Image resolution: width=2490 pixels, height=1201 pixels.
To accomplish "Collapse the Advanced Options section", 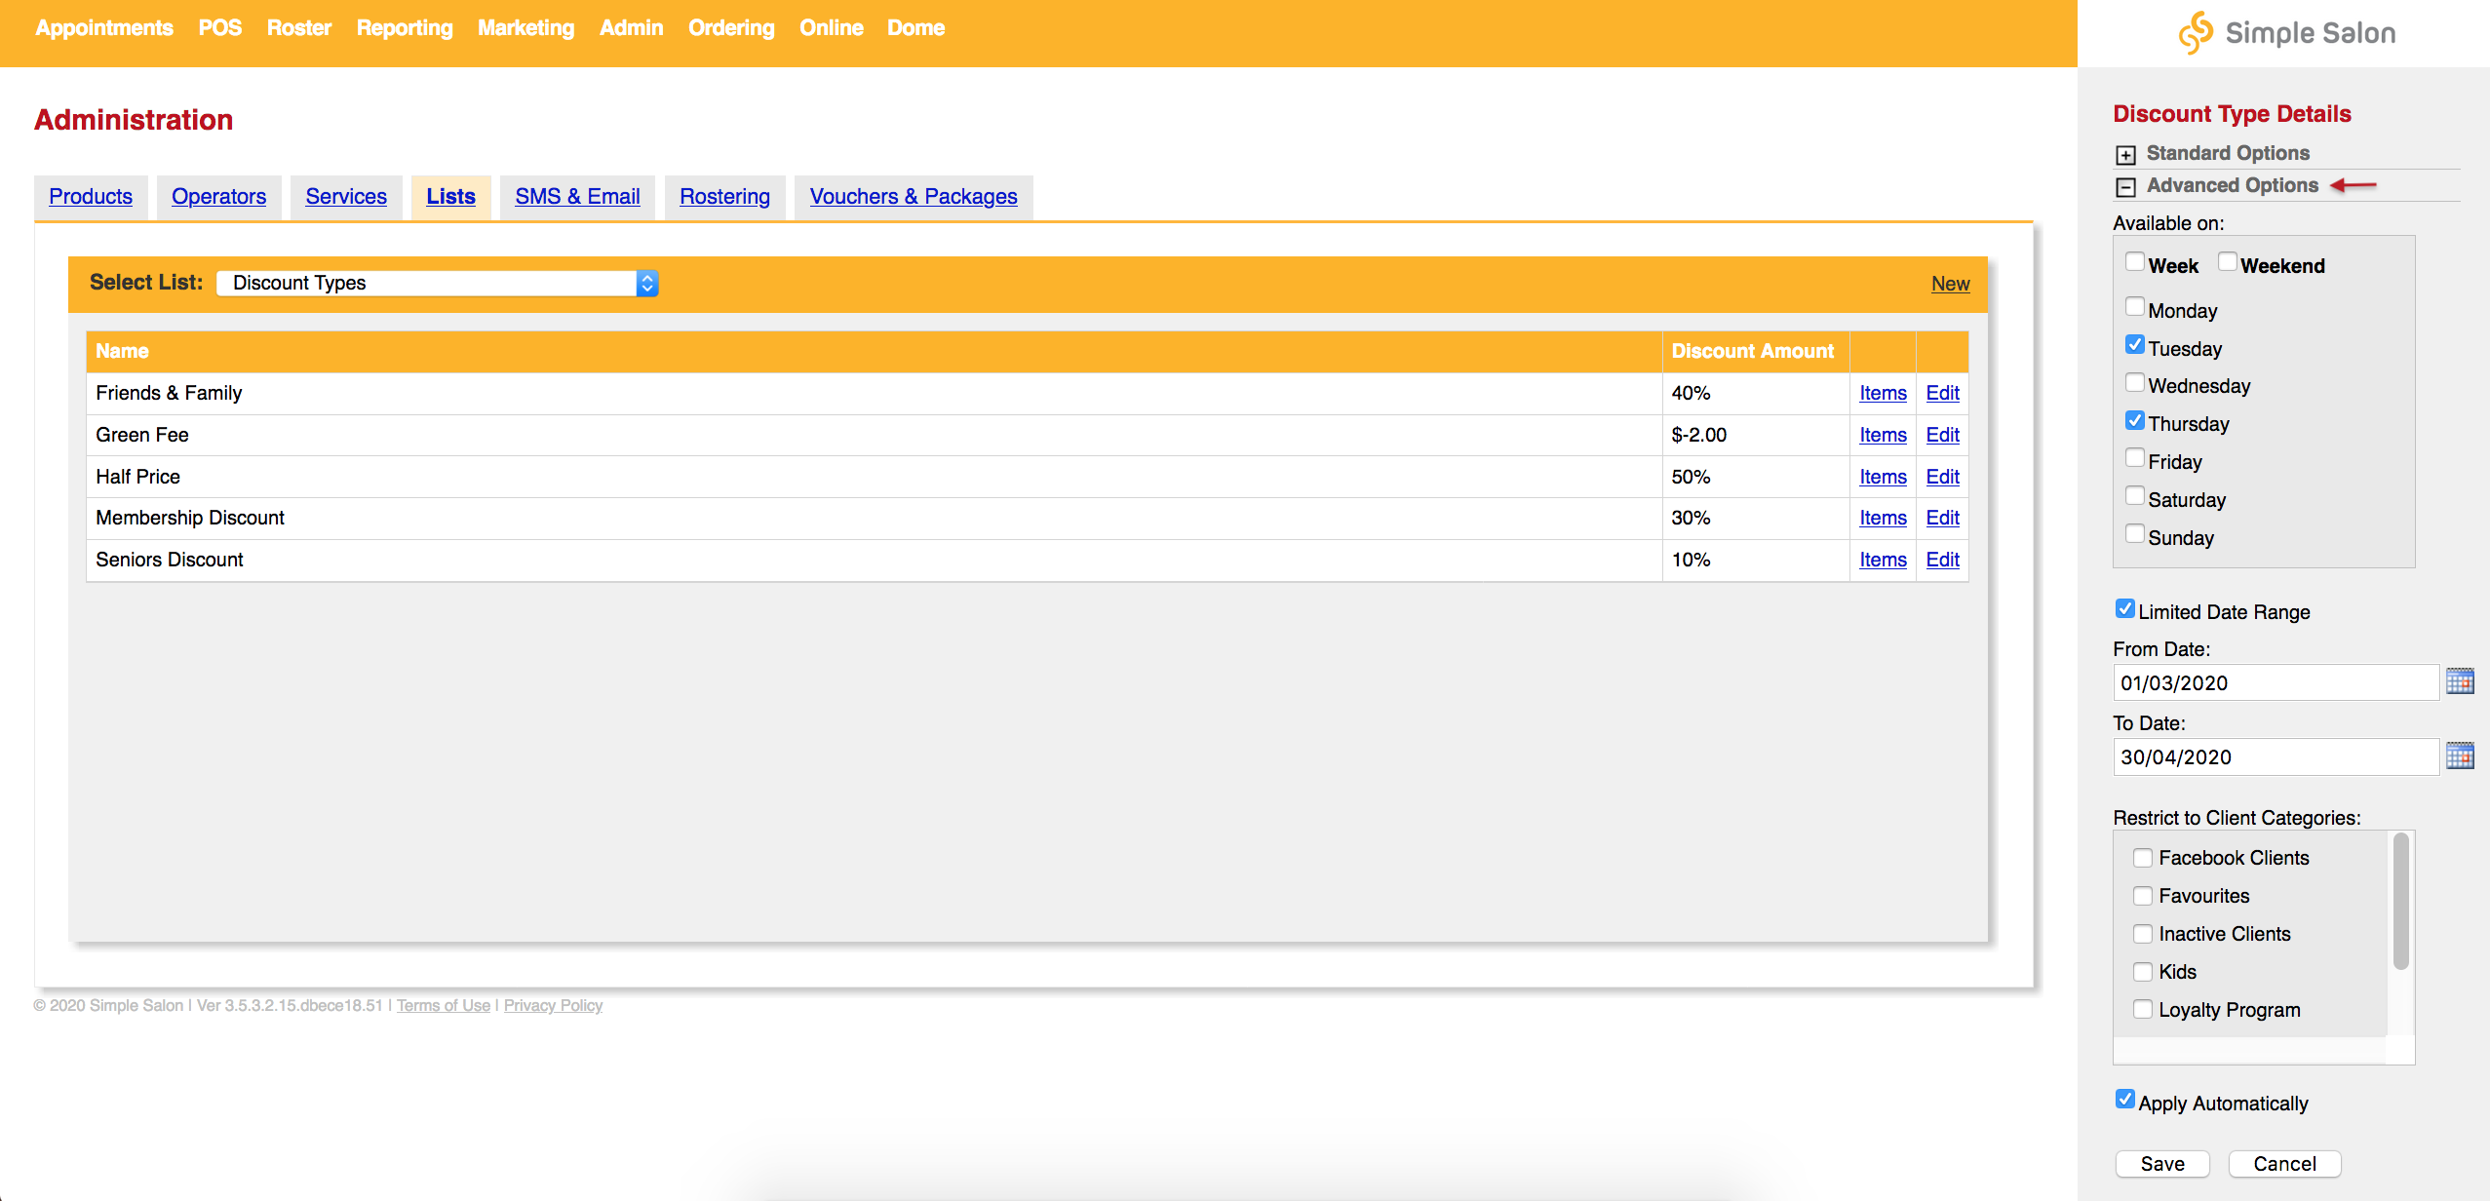I will pos(2125,186).
